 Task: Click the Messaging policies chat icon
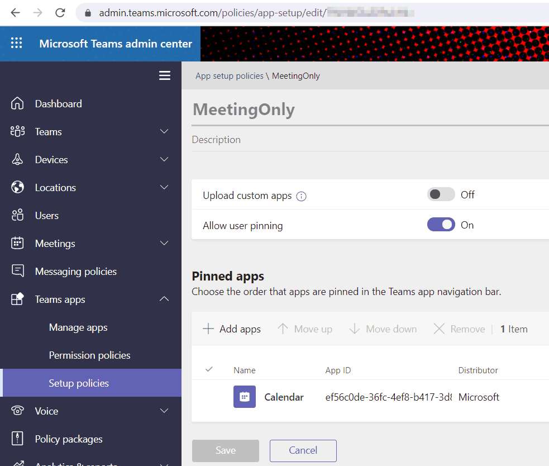point(17,271)
